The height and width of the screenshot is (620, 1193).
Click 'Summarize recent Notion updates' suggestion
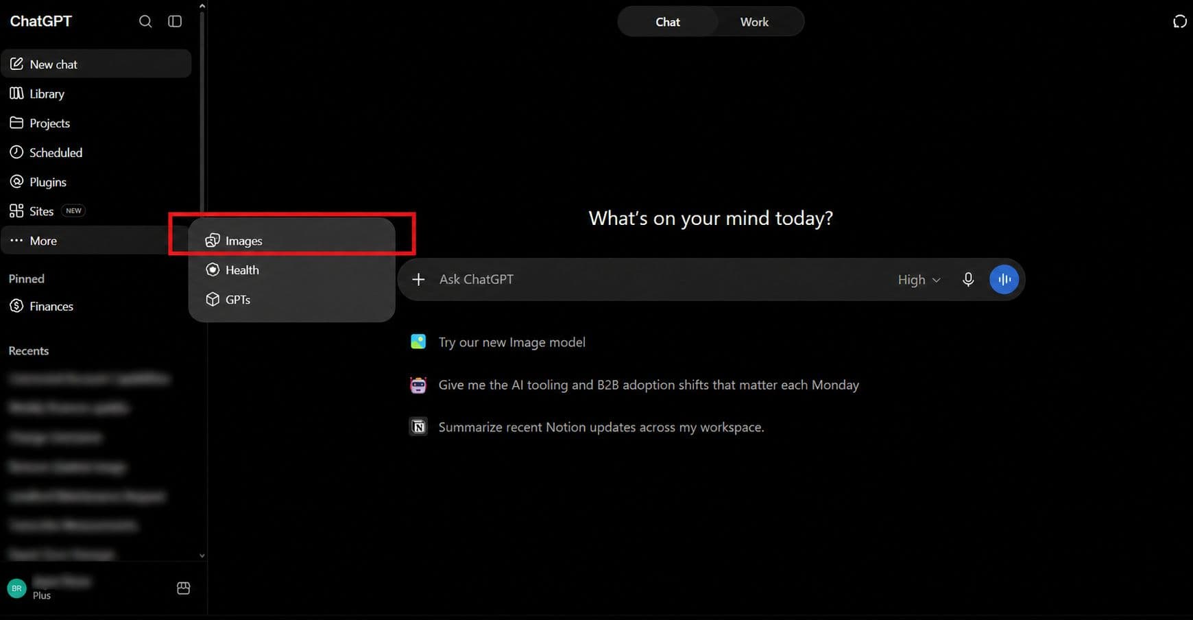pyautogui.click(x=601, y=427)
